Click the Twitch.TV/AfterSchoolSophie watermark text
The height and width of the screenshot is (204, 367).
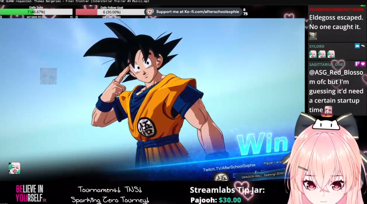229,167
